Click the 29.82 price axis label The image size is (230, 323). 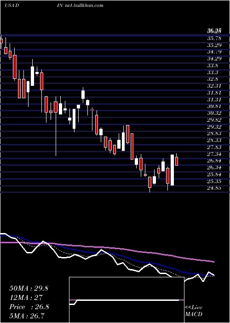coord(214,120)
